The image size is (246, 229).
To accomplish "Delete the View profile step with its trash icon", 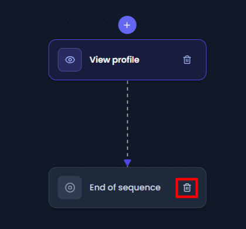I will pyautogui.click(x=187, y=60).
